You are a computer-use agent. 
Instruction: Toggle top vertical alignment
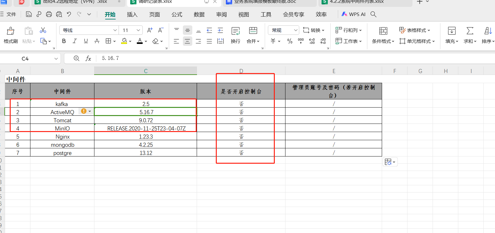(177, 30)
